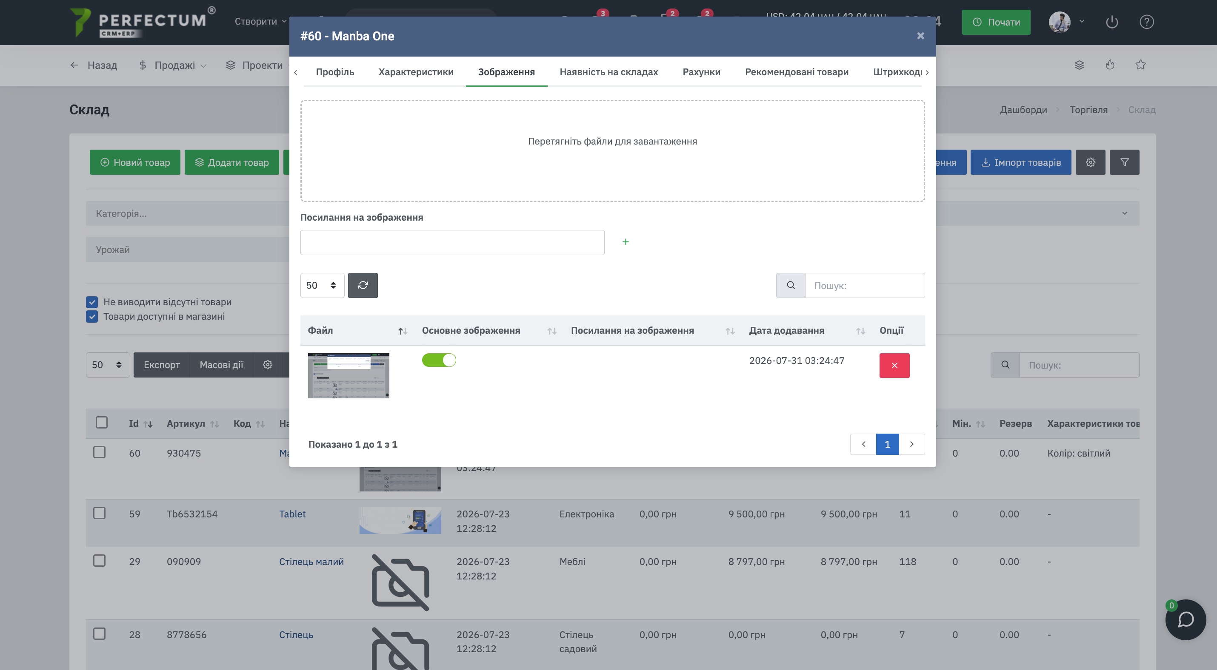Viewport: 1217px width, 670px height.
Task: Click the Perfectum CRM+ERP logo
Action: click(x=142, y=22)
